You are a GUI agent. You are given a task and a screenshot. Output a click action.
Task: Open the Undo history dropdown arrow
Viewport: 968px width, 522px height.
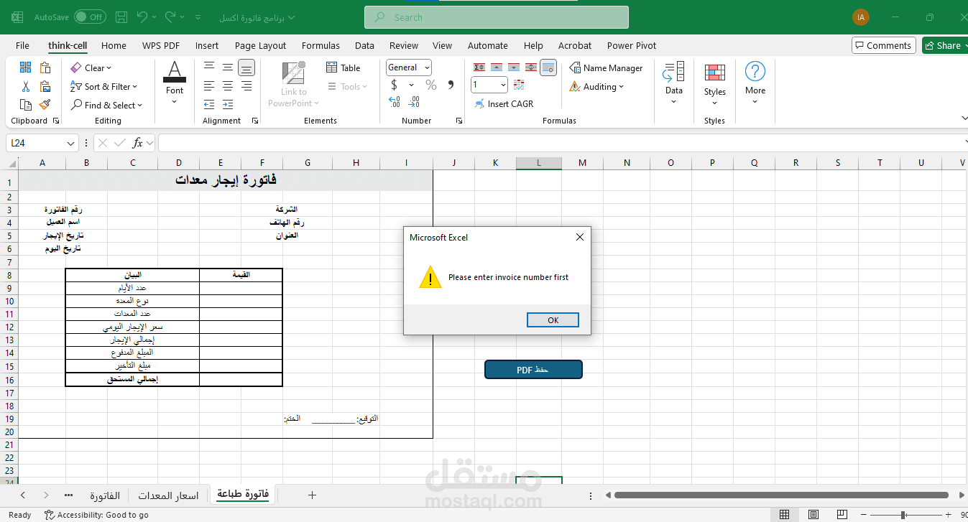[155, 17]
